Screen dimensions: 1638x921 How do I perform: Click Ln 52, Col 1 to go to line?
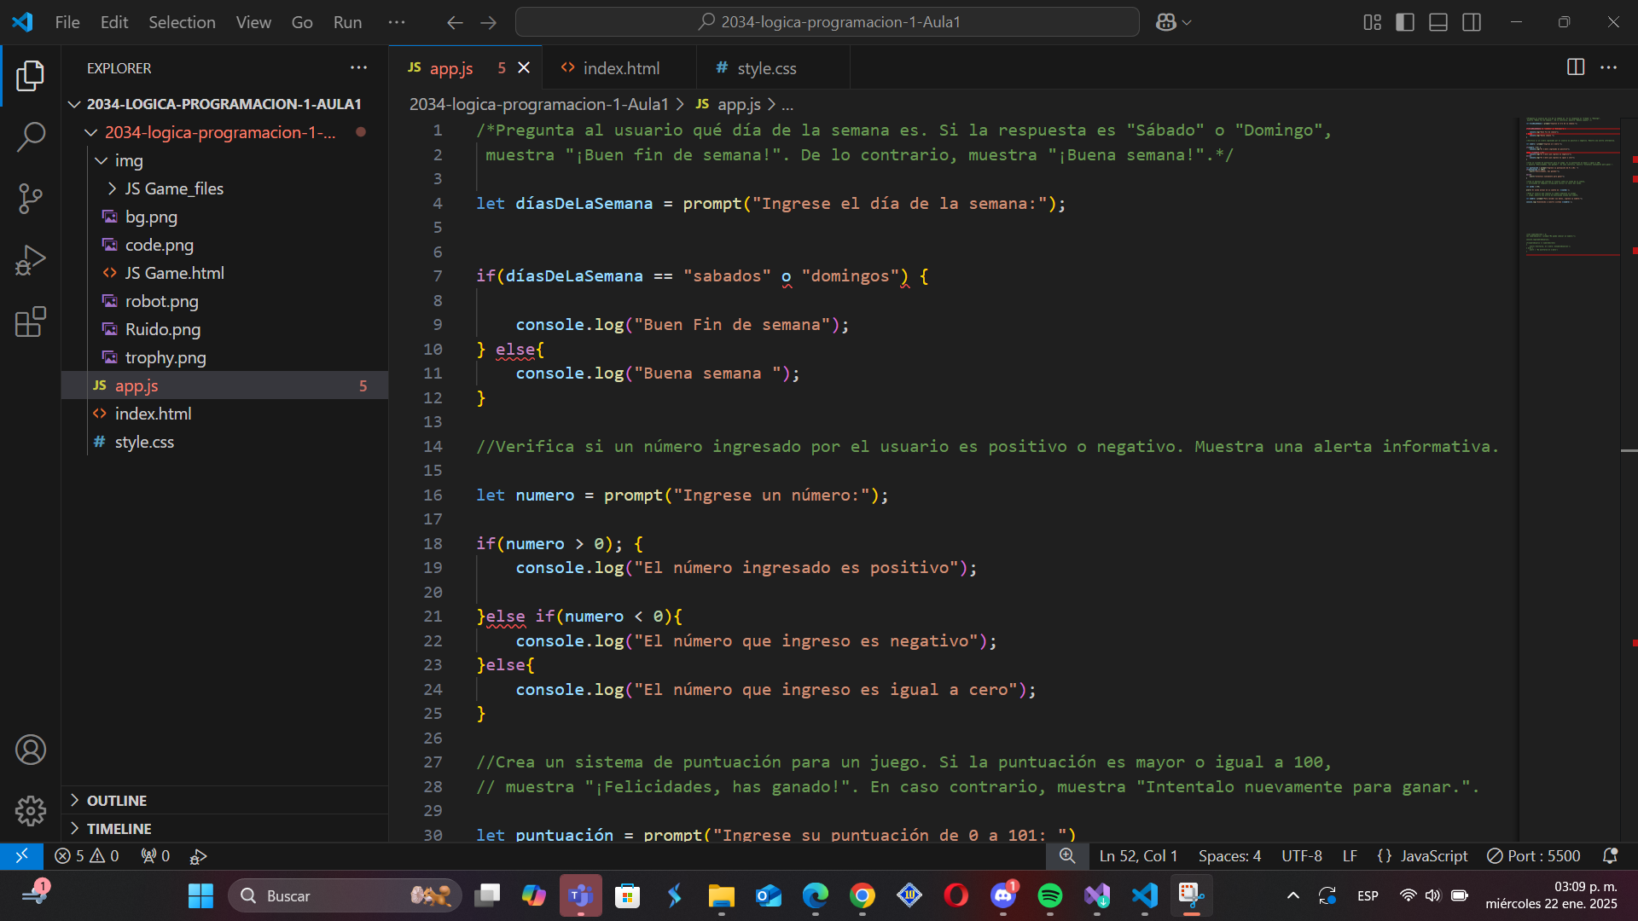click(1138, 855)
